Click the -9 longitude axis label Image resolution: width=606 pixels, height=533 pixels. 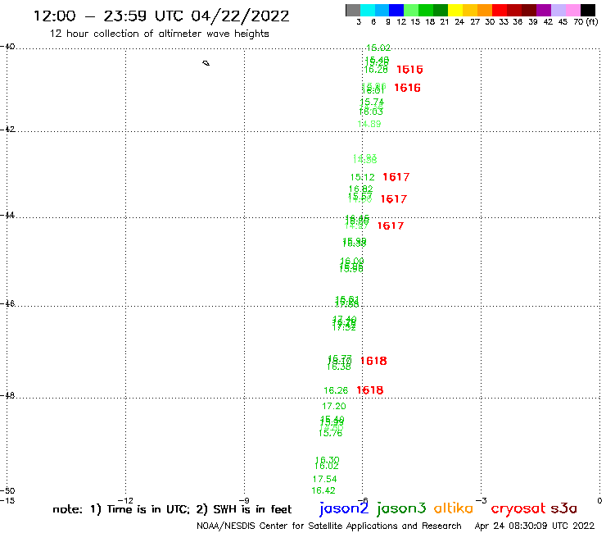pyautogui.click(x=244, y=500)
